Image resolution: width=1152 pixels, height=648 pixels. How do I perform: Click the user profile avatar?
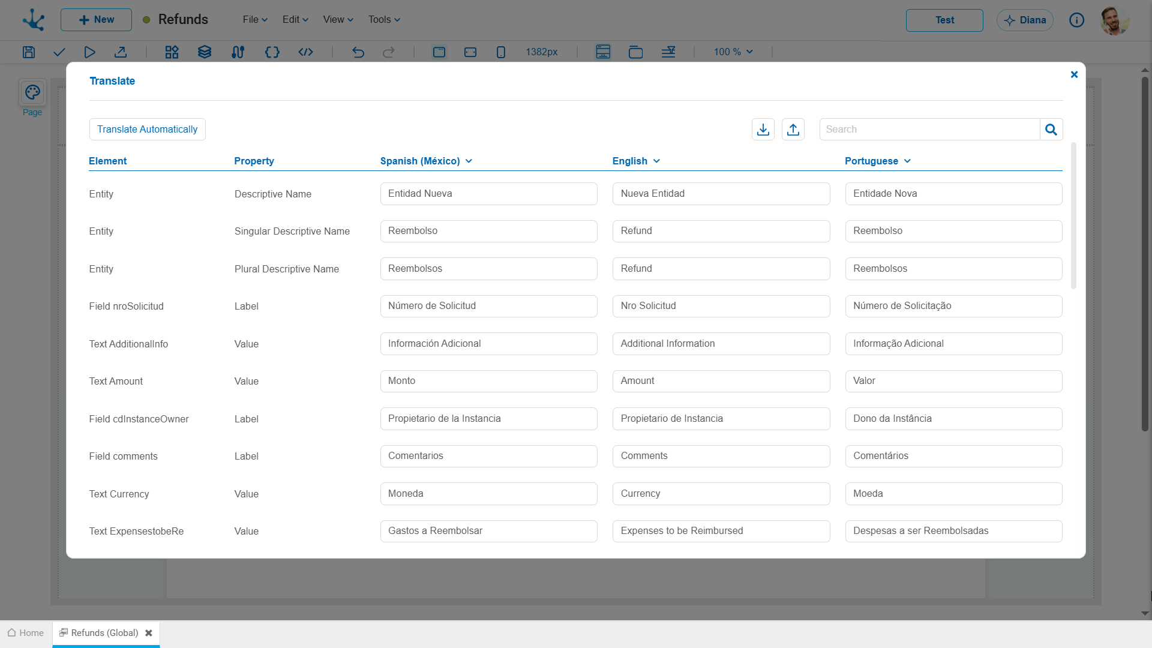[x=1115, y=20]
